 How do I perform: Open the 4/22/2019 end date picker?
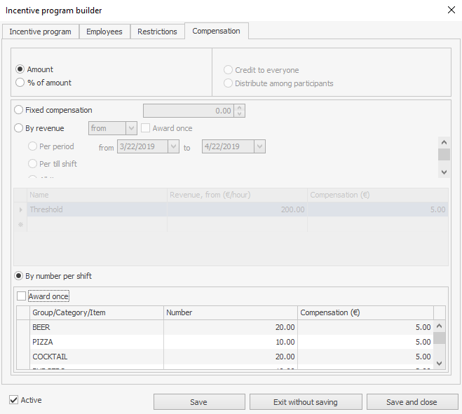(259, 146)
